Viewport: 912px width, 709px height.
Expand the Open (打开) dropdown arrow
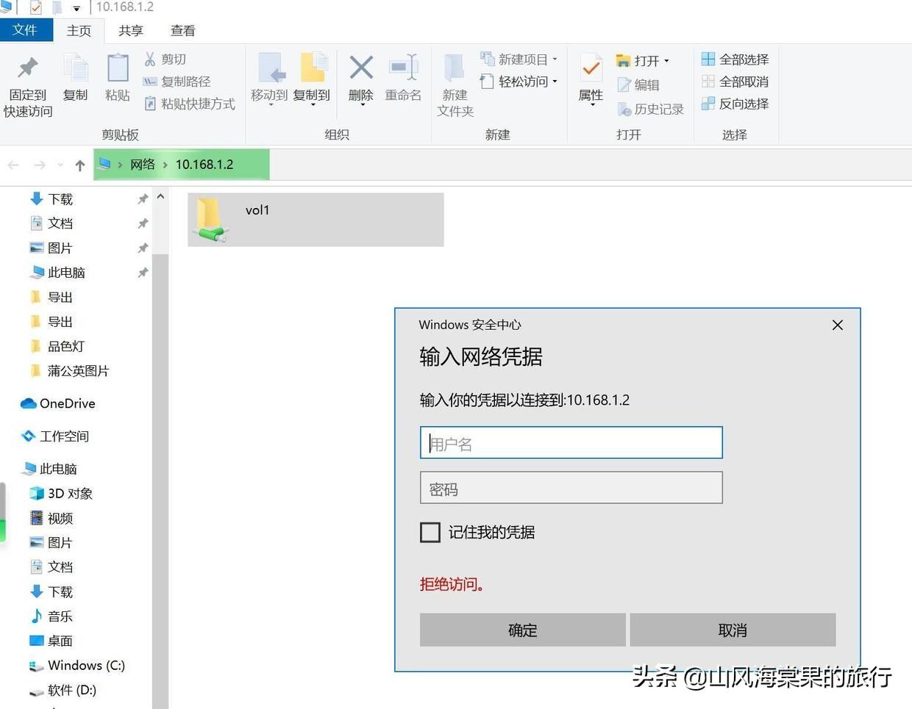666,61
